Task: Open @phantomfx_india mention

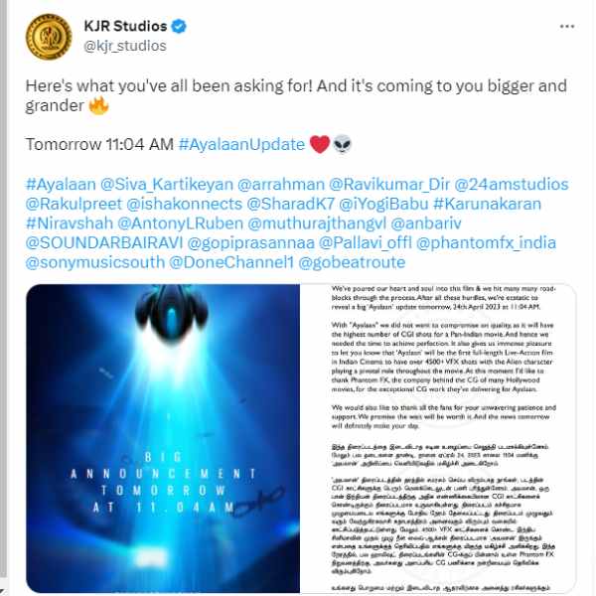Action: (x=486, y=243)
